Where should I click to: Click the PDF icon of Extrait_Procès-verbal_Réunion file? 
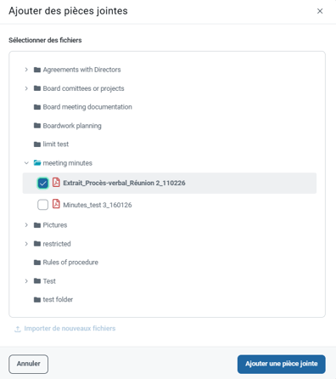pyautogui.click(x=56, y=183)
